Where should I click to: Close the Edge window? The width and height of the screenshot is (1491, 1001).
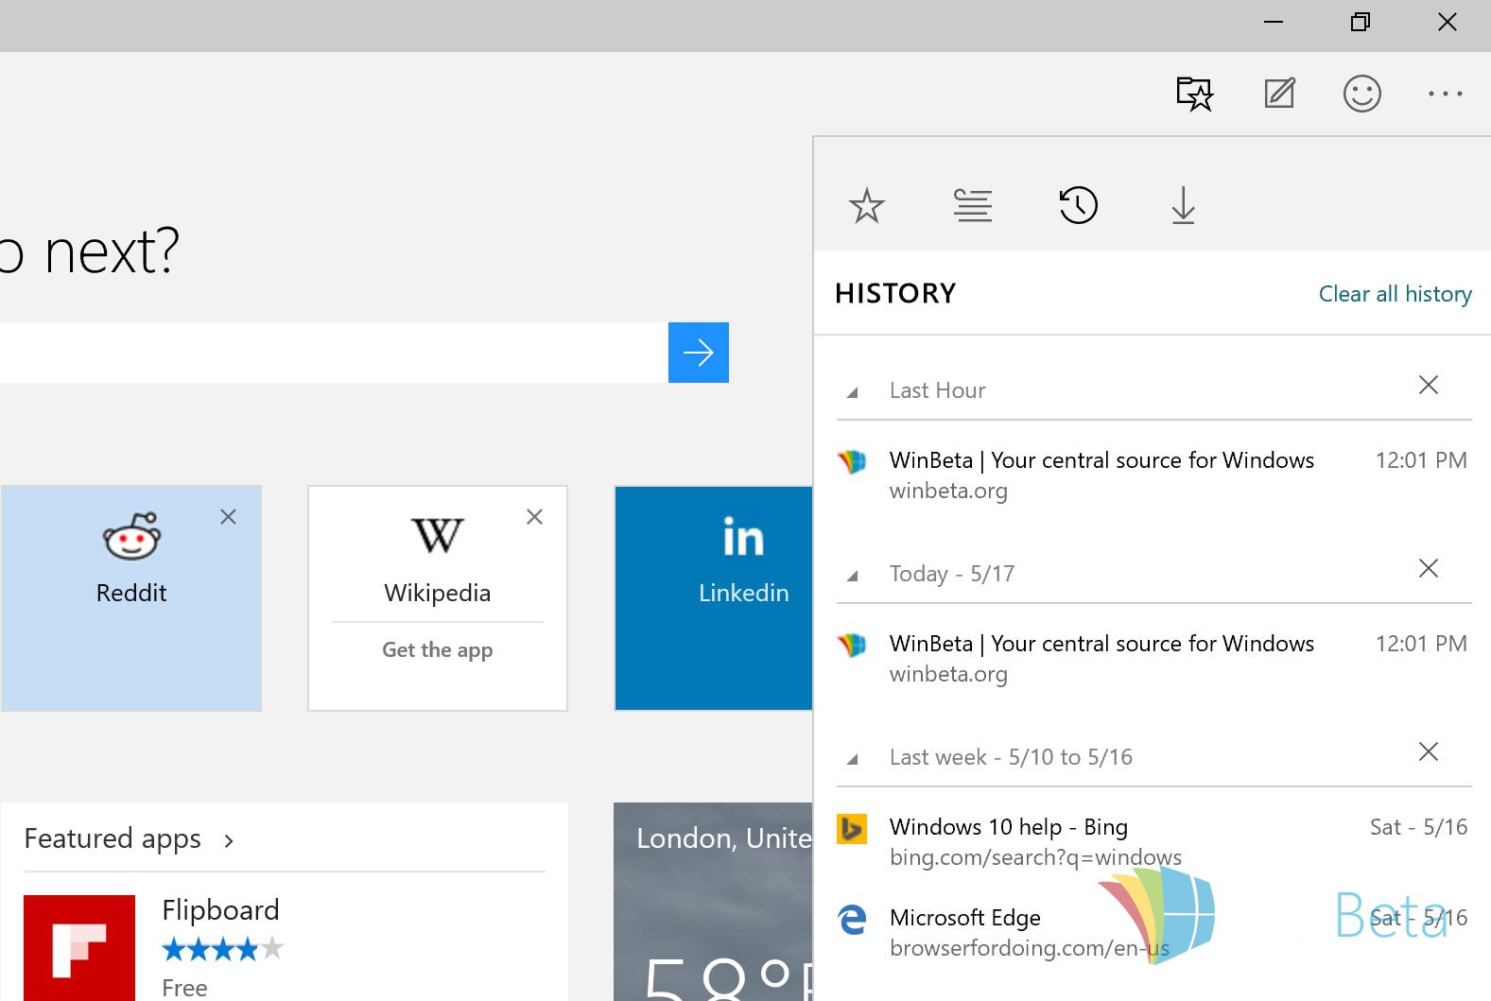pos(1447,22)
